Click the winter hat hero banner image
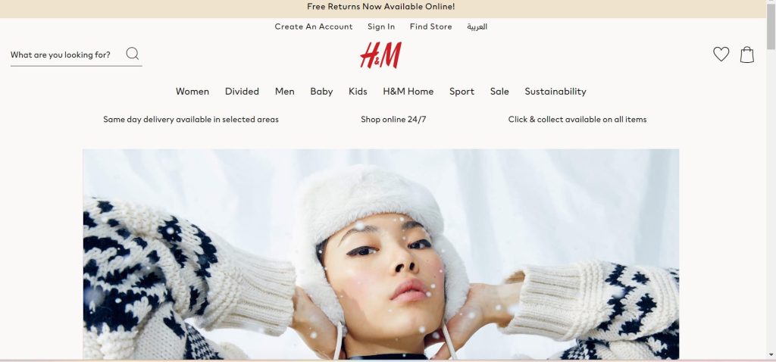776x362 pixels. tap(380, 254)
